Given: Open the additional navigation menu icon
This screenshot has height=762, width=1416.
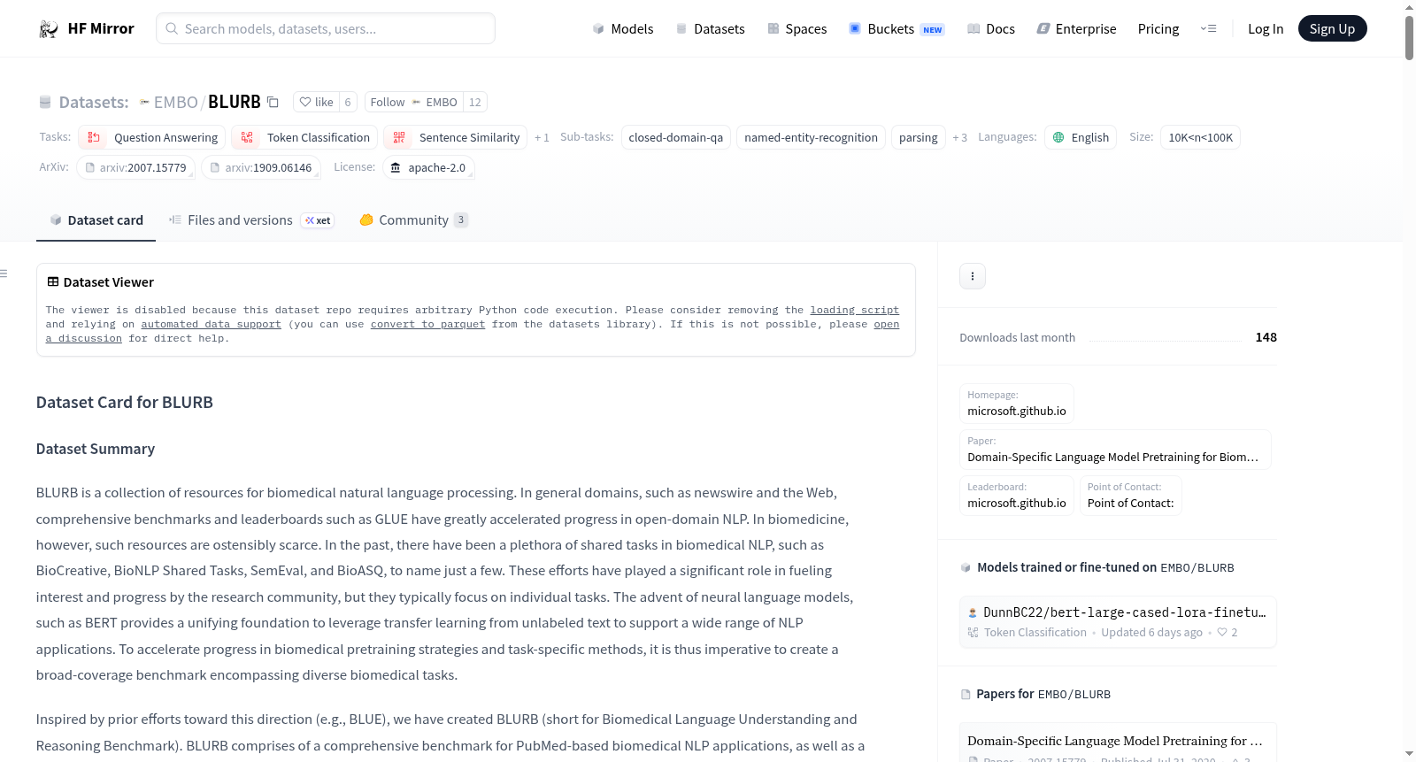Looking at the screenshot, I should (x=1208, y=29).
